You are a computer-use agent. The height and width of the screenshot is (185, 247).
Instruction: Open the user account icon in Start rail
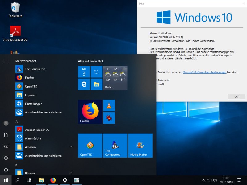tap(6, 123)
